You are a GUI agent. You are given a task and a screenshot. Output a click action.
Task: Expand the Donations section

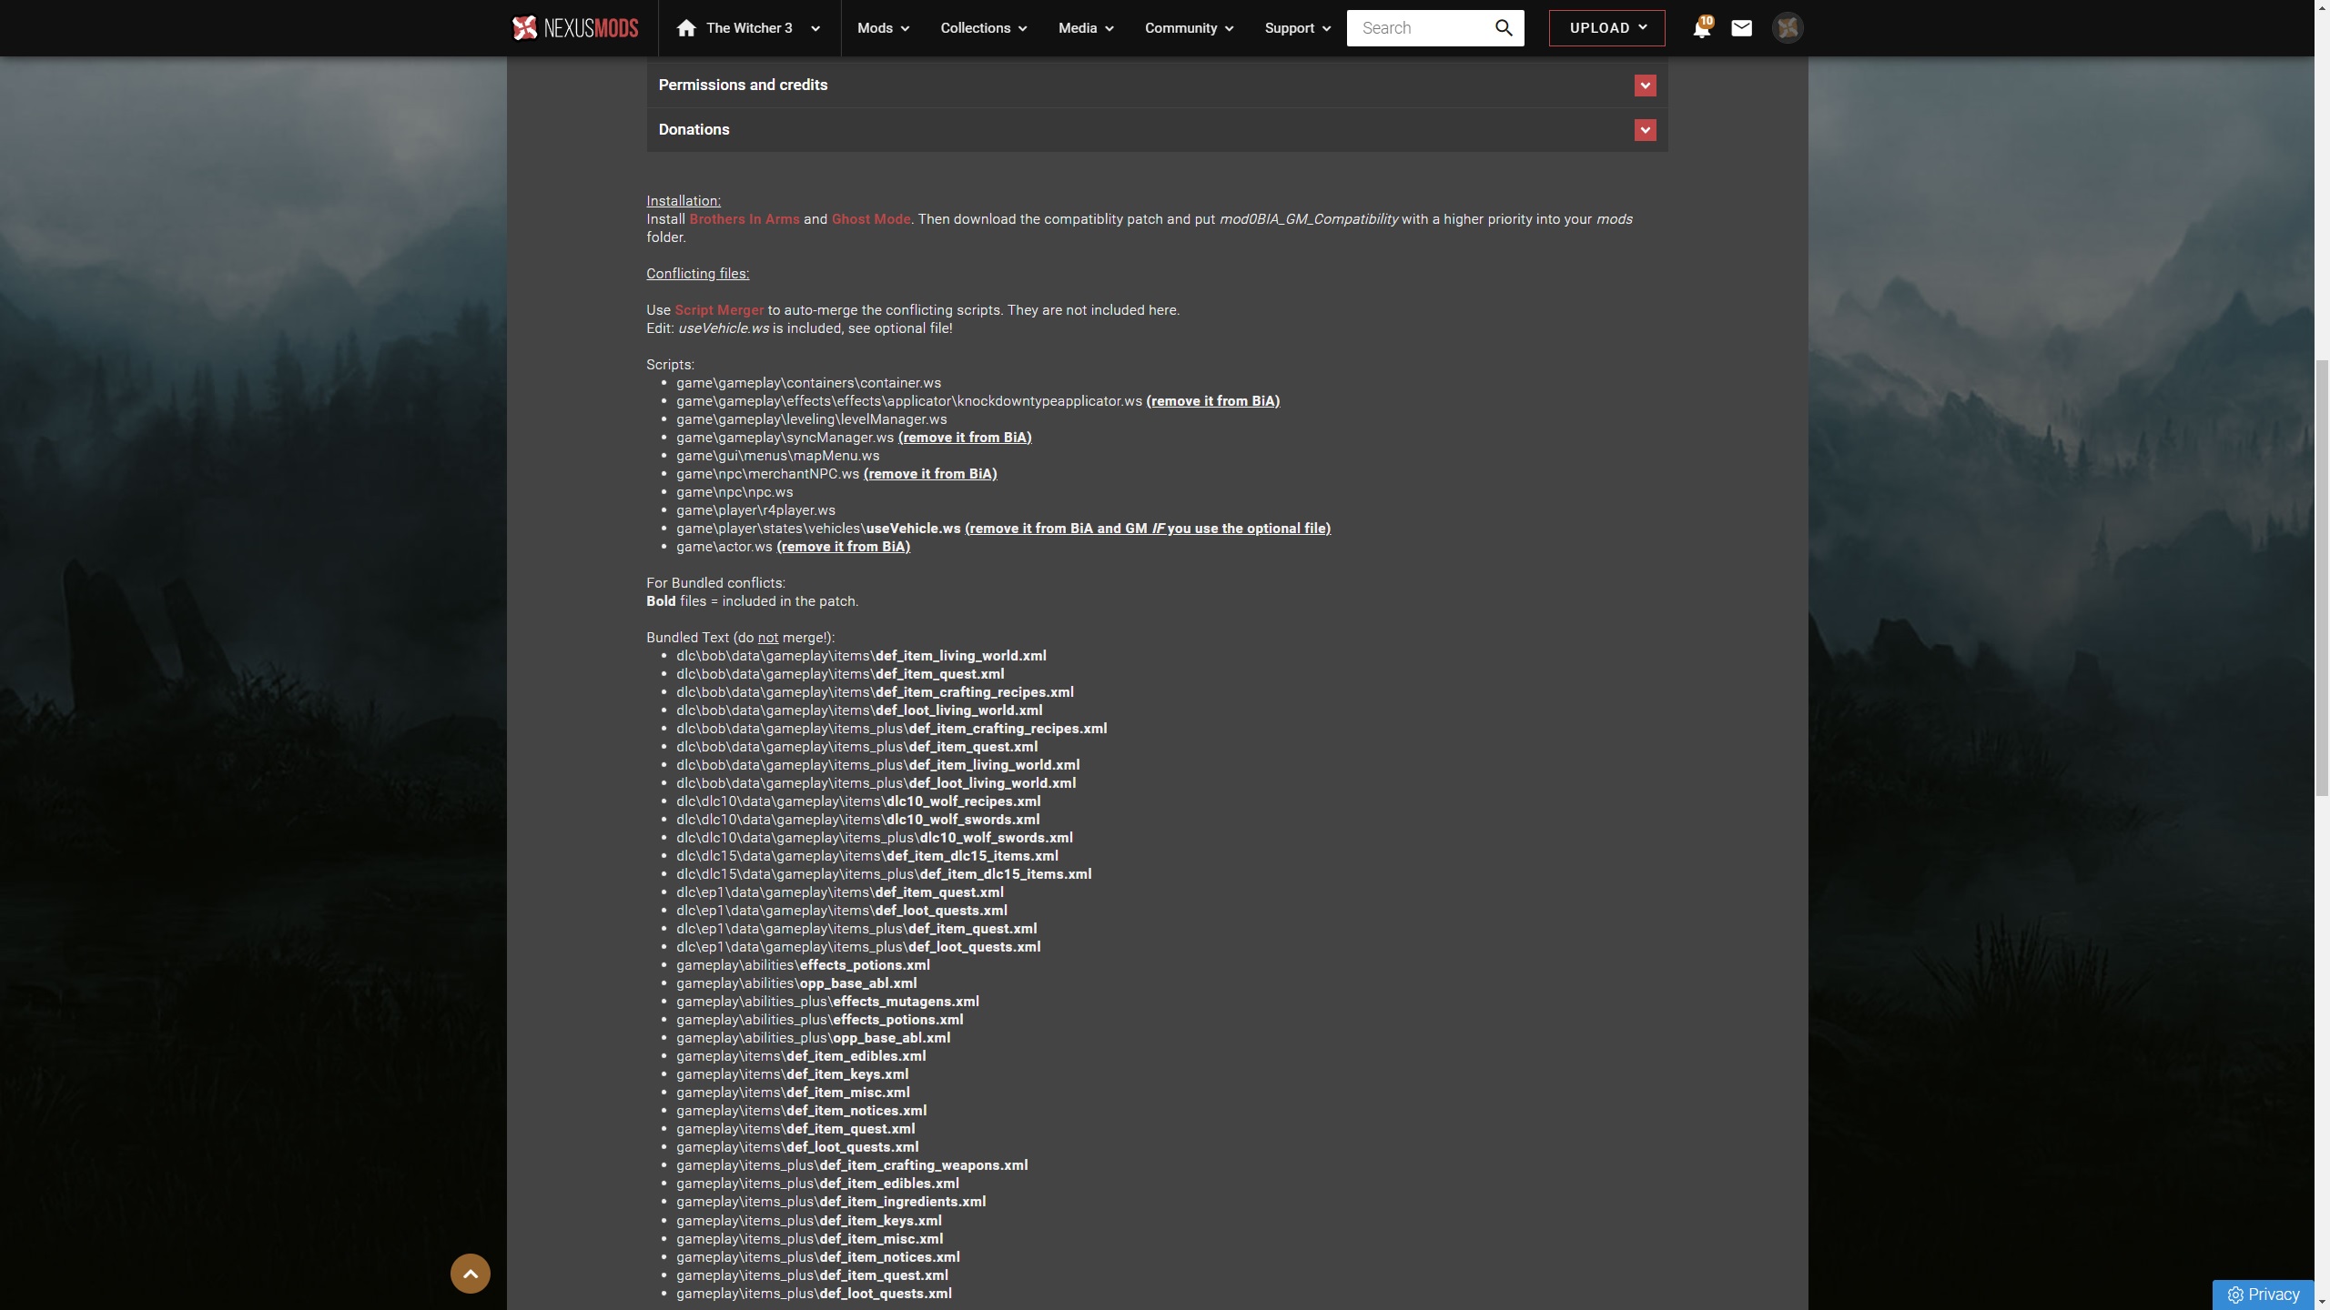coord(1645,130)
